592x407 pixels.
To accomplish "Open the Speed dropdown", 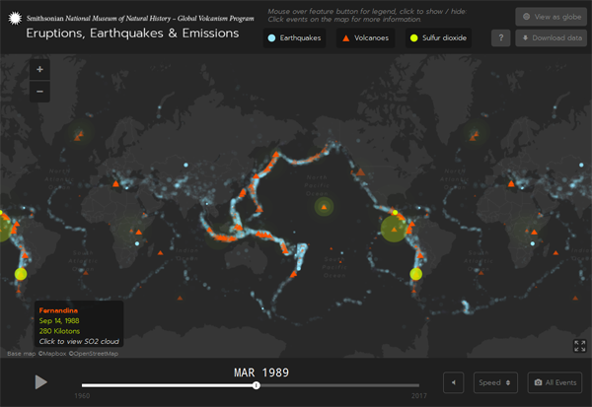I will (x=495, y=382).
